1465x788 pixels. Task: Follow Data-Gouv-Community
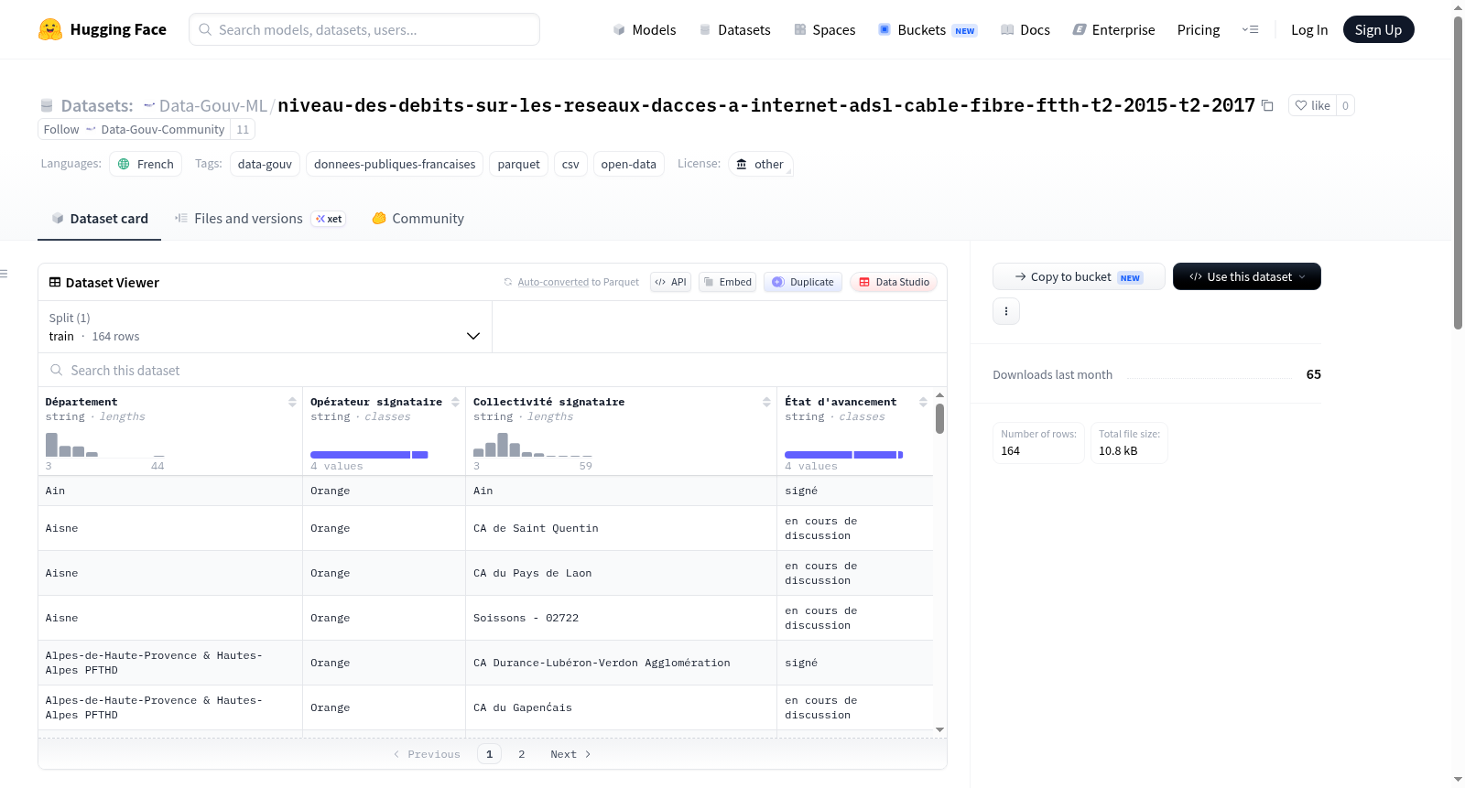point(134,129)
